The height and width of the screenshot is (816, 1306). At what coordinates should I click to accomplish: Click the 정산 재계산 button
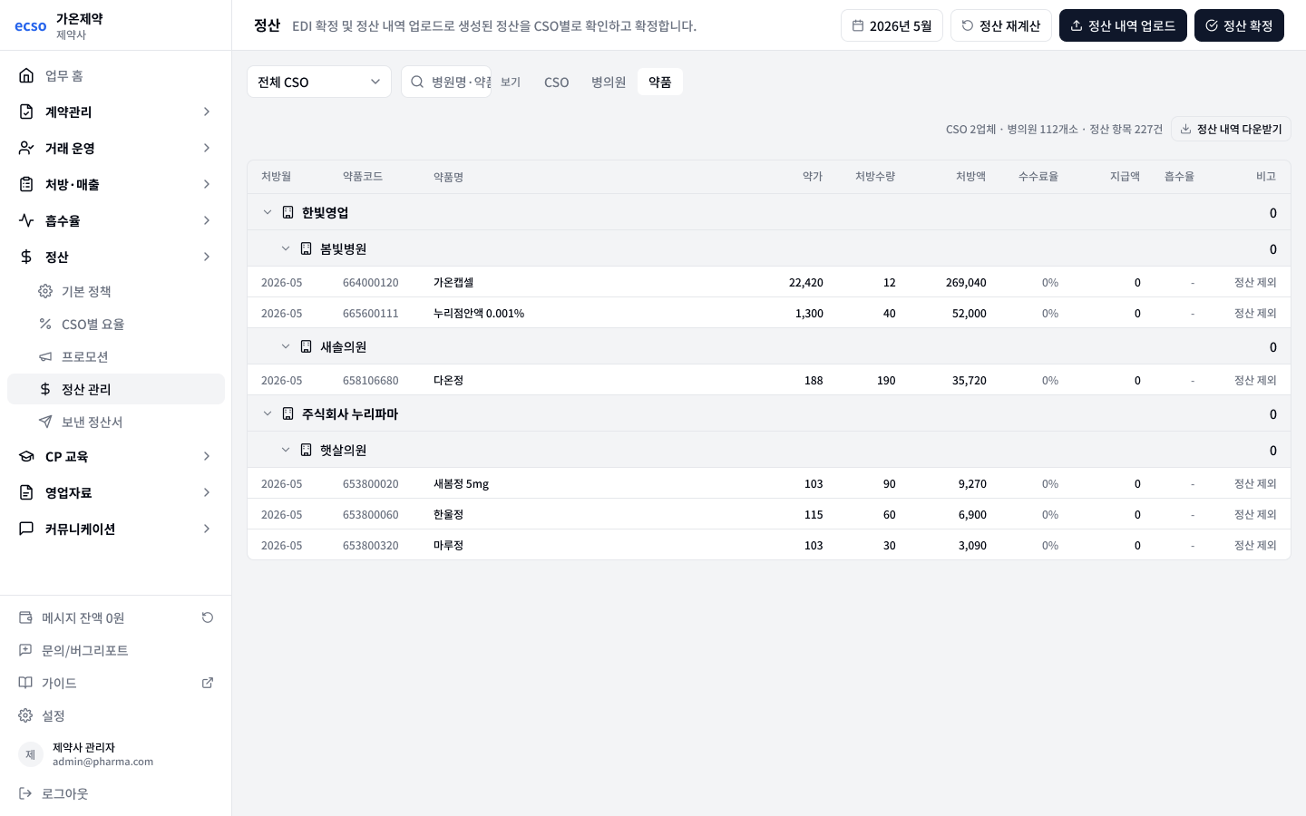click(x=1001, y=25)
